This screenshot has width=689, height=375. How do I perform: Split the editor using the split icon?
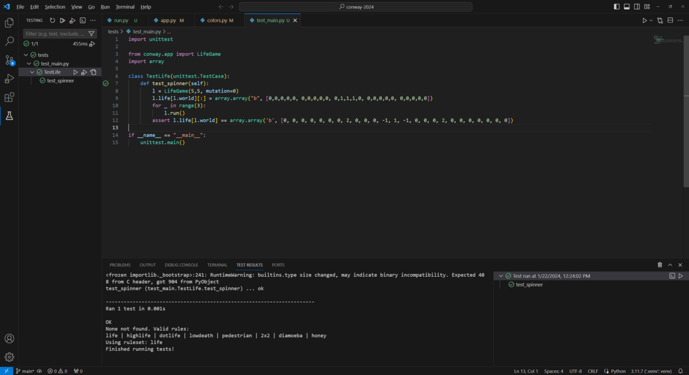669,20
